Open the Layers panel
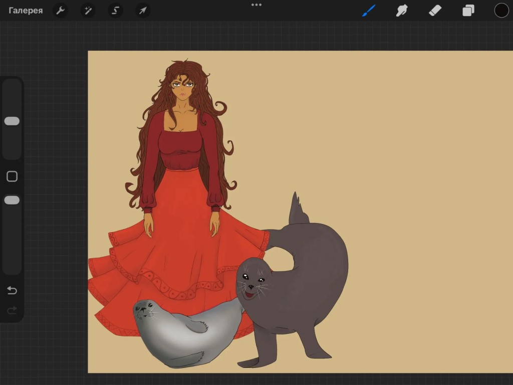 (x=468, y=11)
